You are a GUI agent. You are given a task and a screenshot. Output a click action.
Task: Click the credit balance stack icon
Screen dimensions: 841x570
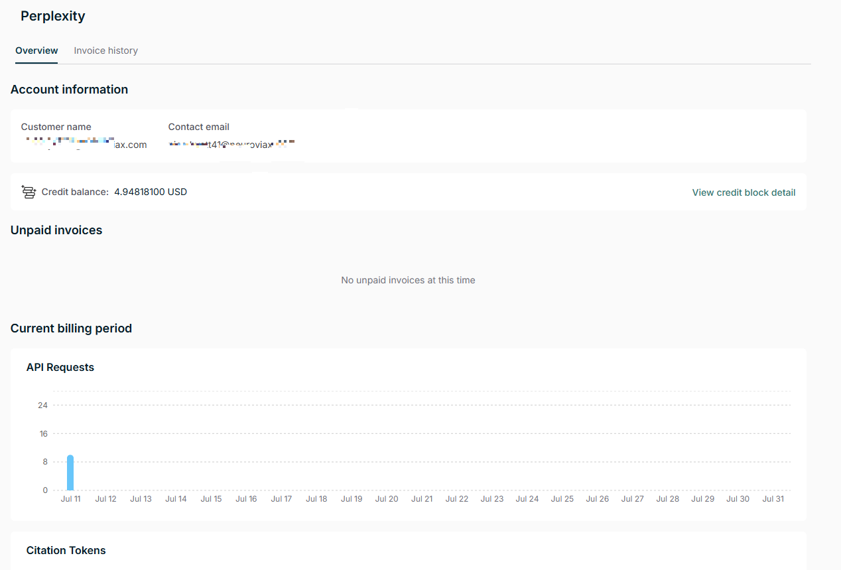tap(29, 192)
